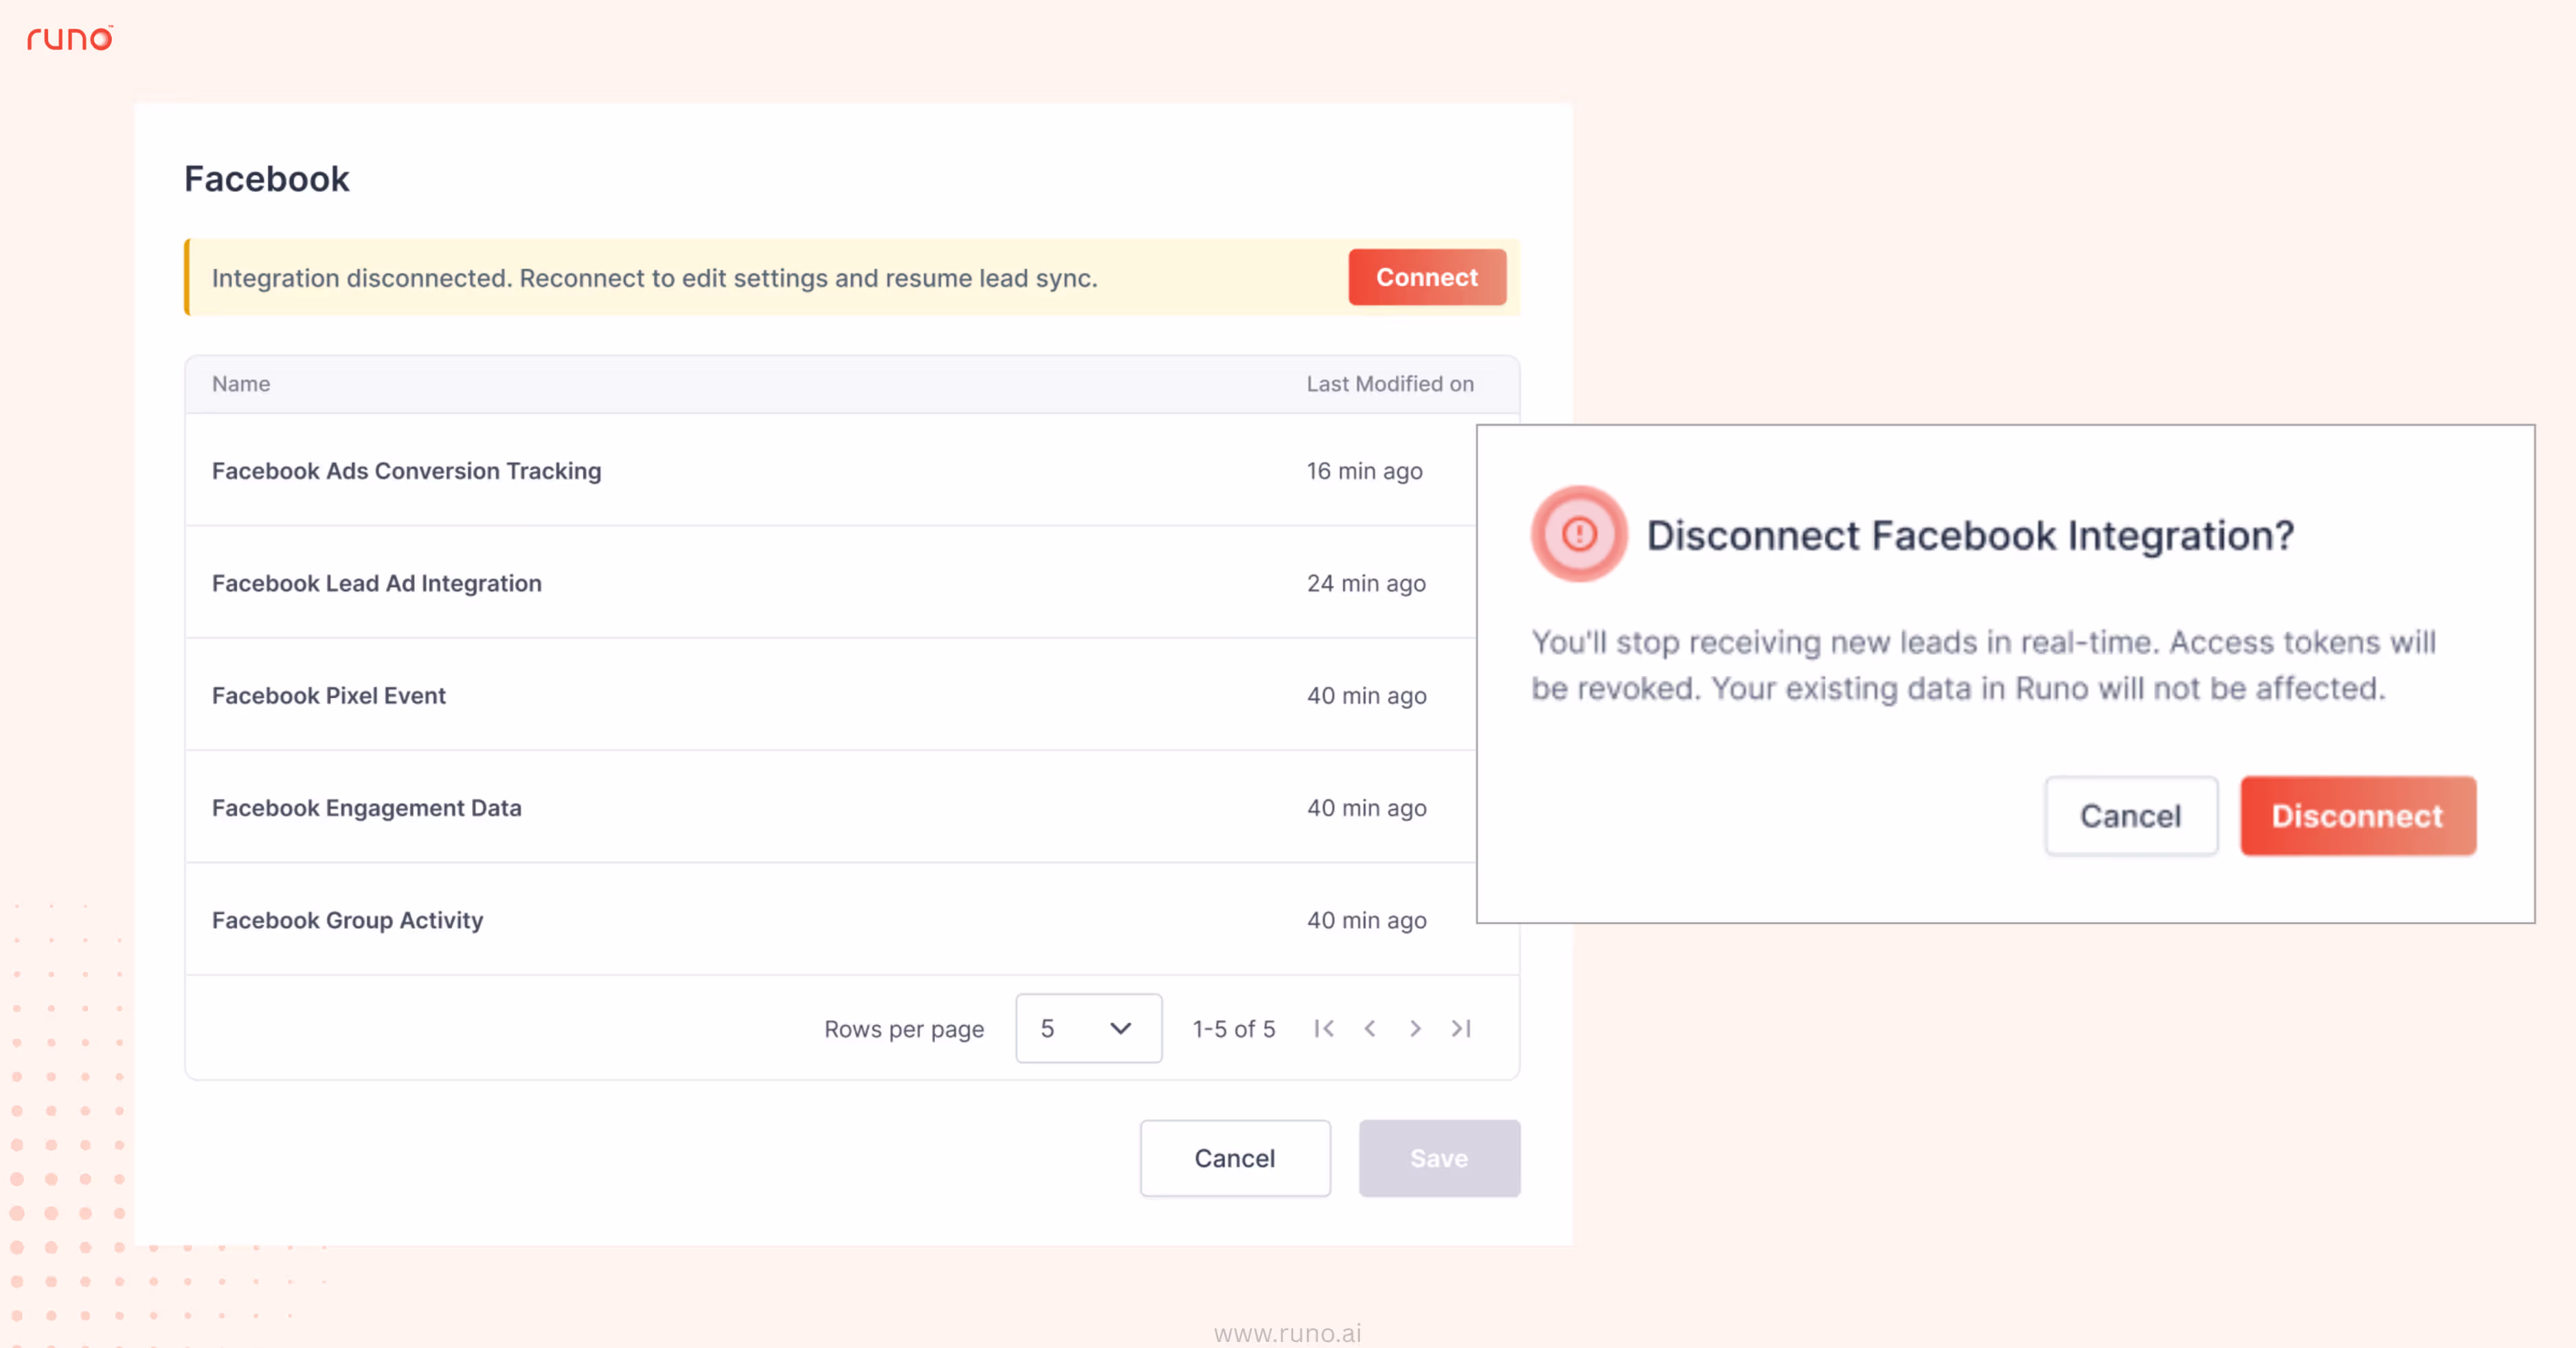Select Facebook Pixel Event row

831,695
